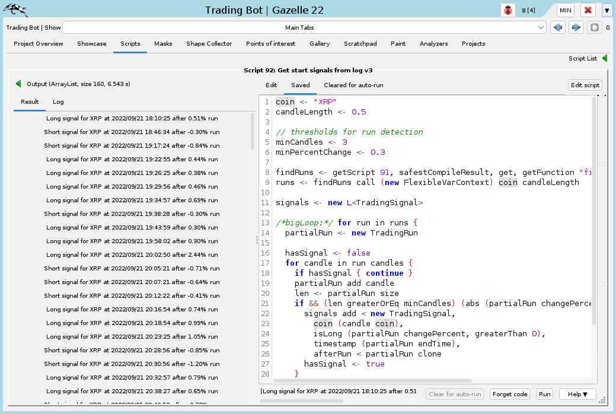The image size is (616, 414).
Task: Open the black triangle title bar menu
Action: pyautogui.click(x=607, y=10)
